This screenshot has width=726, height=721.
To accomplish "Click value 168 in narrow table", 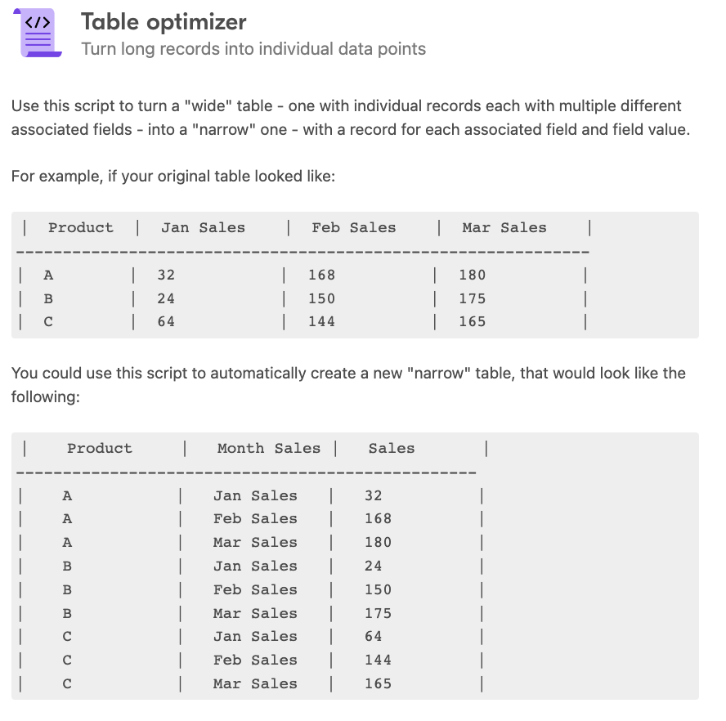I will [378, 518].
